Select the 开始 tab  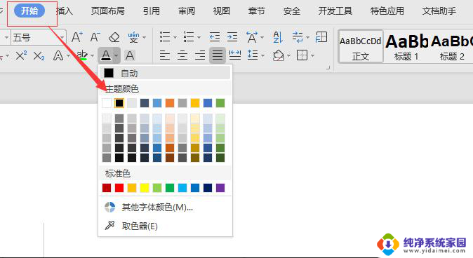pos(29,11)
